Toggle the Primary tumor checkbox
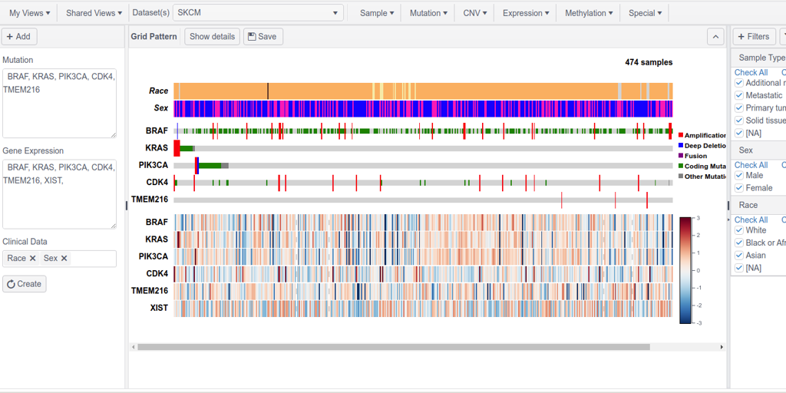Image resolution: width=786 pixels, height=393 pixels. coord(739,107)
